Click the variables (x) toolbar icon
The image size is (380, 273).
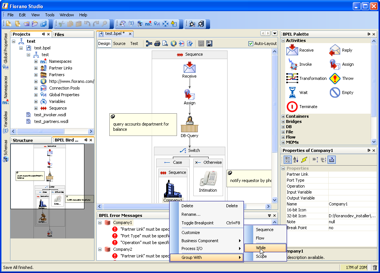coord(131,24)
